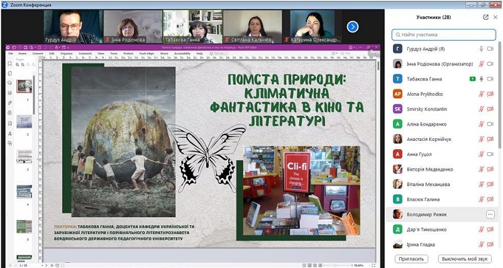Open the Pages panel icon in sidebar
The height and width of the screenshot is (268, 503).
9,73
